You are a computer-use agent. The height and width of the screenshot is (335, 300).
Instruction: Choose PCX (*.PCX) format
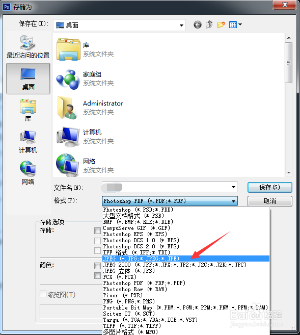click(x=186, y=277)
